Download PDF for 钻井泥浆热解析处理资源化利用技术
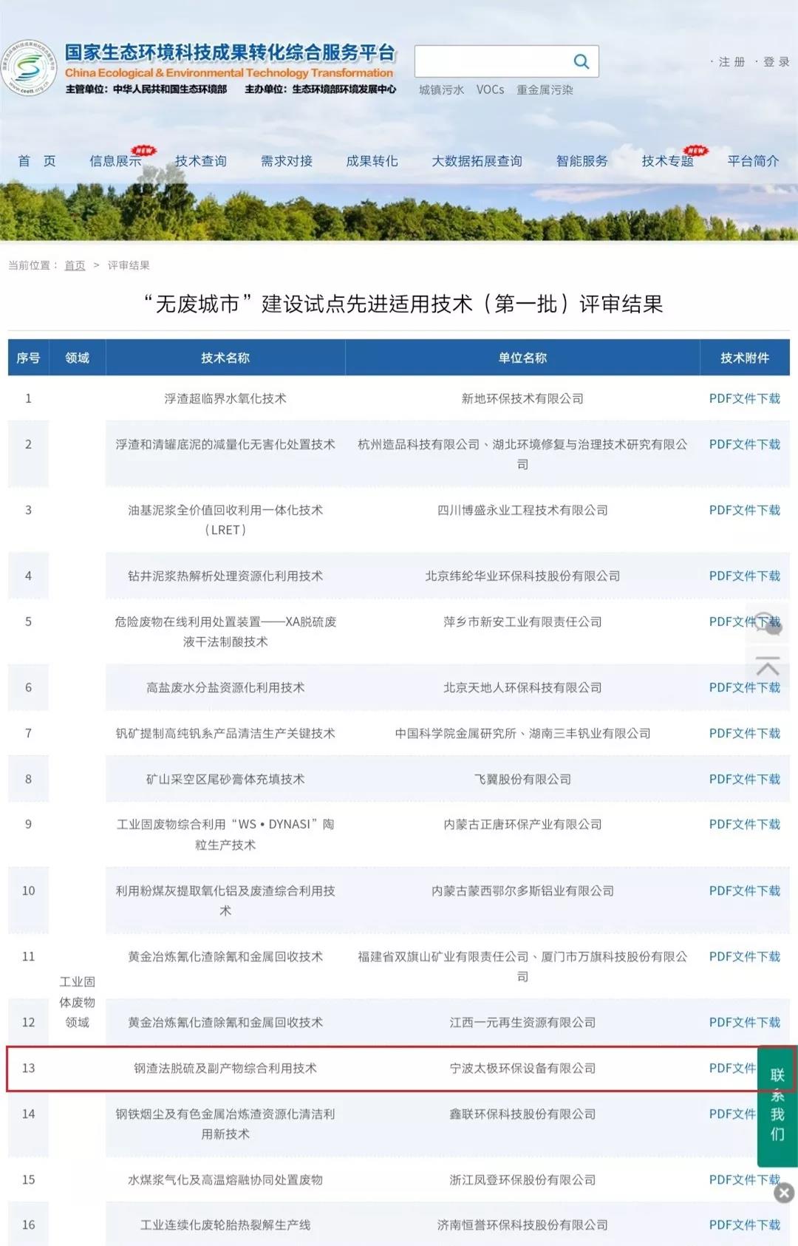Image resolution: width=798 pixels, height=1246 pixels. tap(745, 576)
